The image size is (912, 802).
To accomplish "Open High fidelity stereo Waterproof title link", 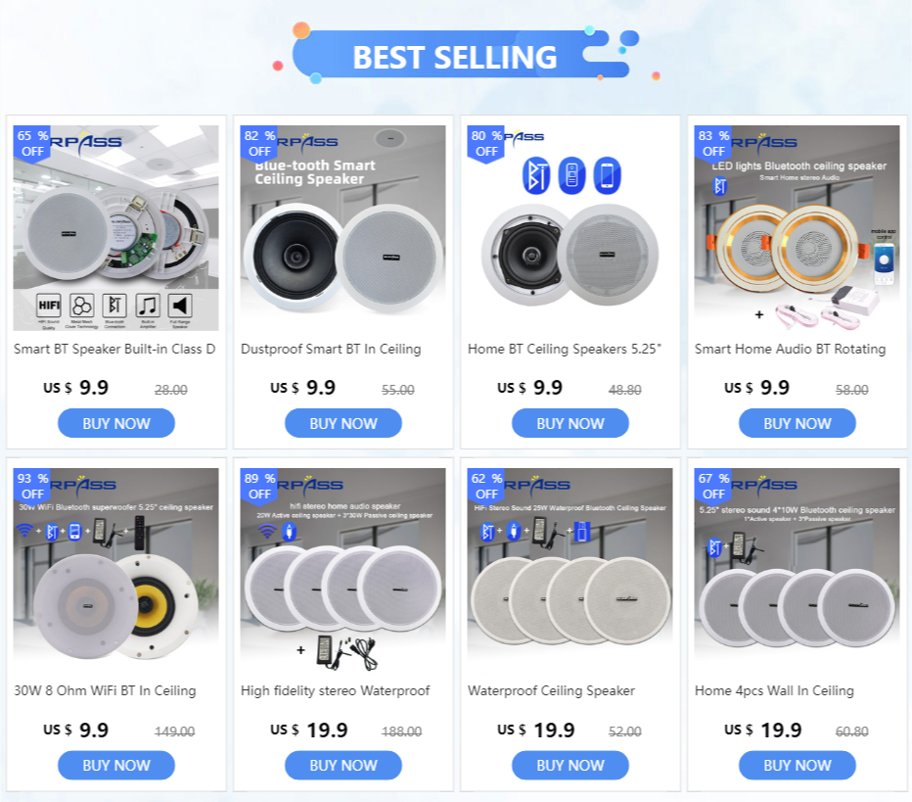I will point(335,690).
